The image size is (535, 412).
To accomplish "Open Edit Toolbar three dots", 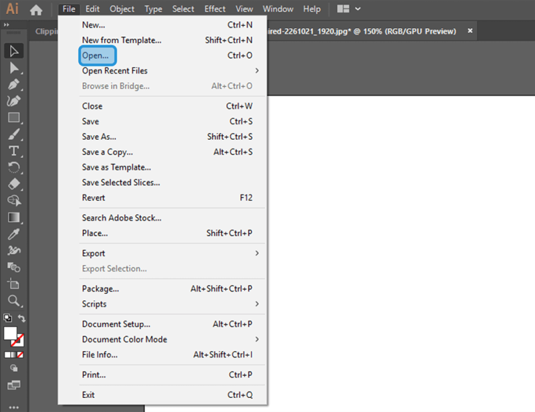I will pos(13,407).
